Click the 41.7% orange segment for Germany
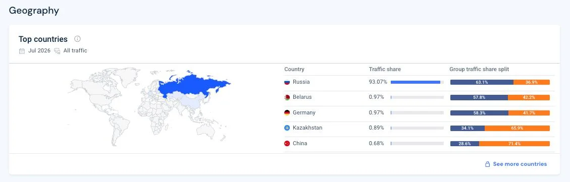570x182 pixels. point(529,113)
